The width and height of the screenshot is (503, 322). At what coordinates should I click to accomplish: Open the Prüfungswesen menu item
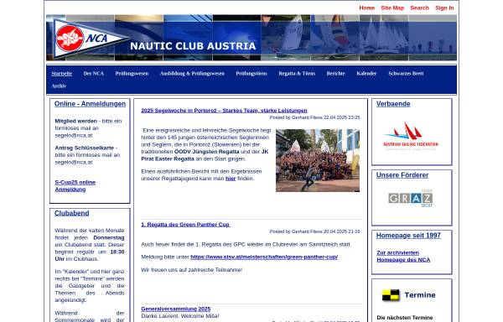pyautogui.click(x=132, y=74)
